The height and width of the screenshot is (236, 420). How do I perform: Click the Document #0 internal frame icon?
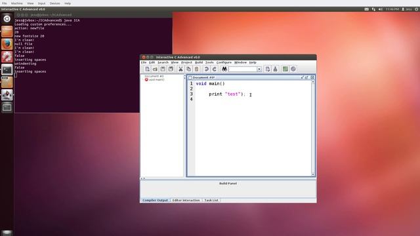click(190, 77)
